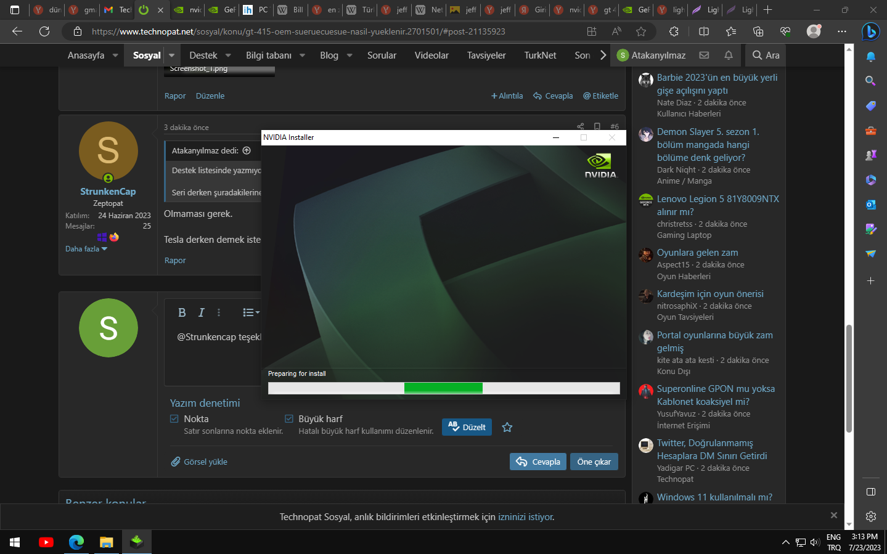Viewport: 887px width, 554px height.
Task: Expand the Bilgi tabanı dropdown arrow
Action: coord(303,55)
